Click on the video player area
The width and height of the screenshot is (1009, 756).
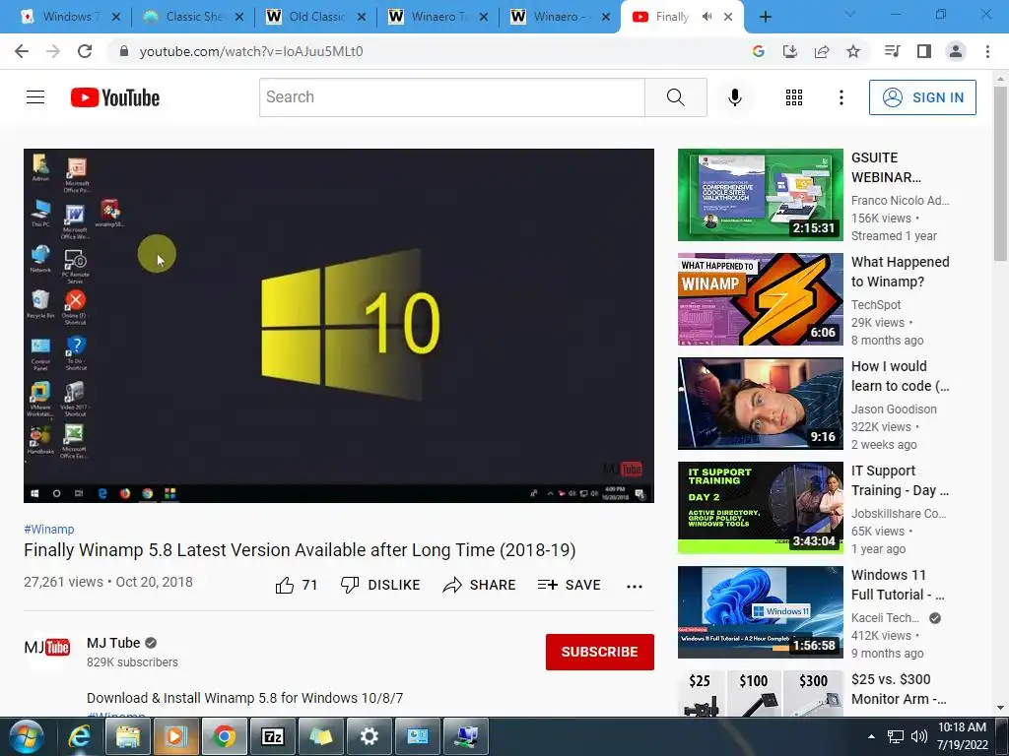pyautogui.click(x=339, y=325)
